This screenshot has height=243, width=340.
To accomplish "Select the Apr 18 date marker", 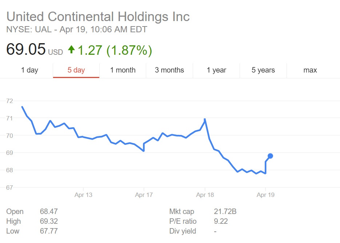I will tap(205, 195).
